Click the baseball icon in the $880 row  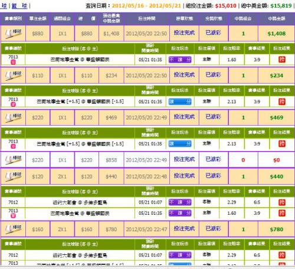pos(13,34)
